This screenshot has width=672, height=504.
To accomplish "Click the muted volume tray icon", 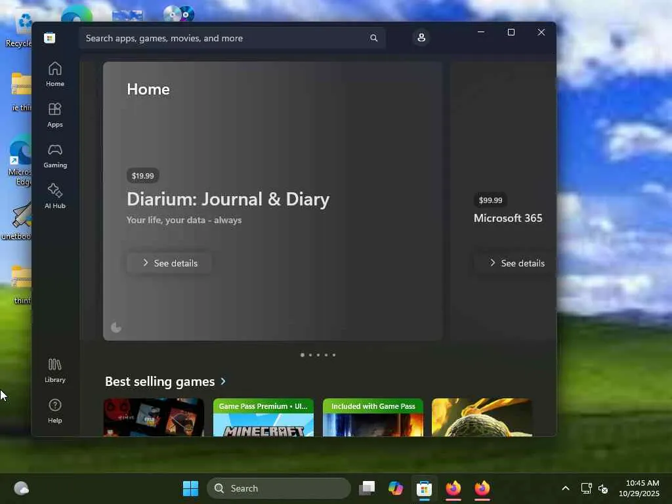I will 603,488.
